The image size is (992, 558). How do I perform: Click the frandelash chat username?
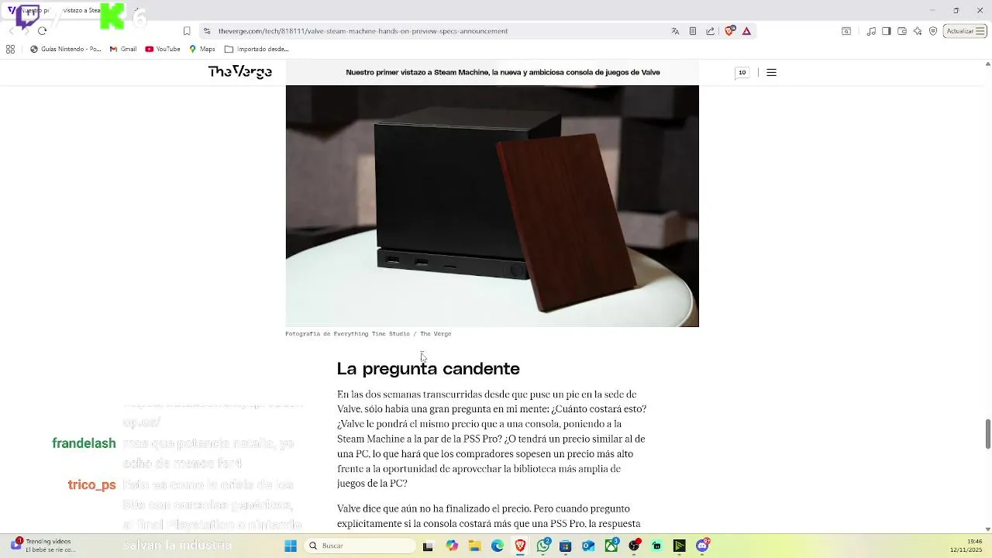(84, 443)
